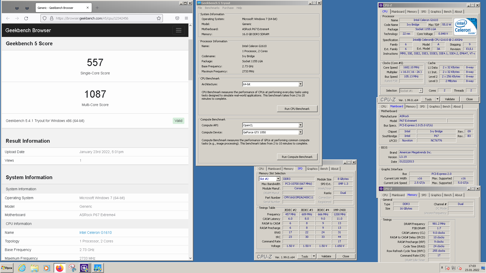Open Internet Explorer from the taskbar
The image size is (486, 273).
pyautogui.click(x=22, y=268)
